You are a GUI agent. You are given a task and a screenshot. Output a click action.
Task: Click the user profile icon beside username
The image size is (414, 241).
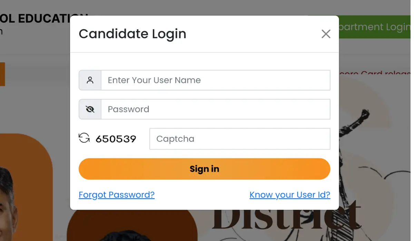point(90,80)
